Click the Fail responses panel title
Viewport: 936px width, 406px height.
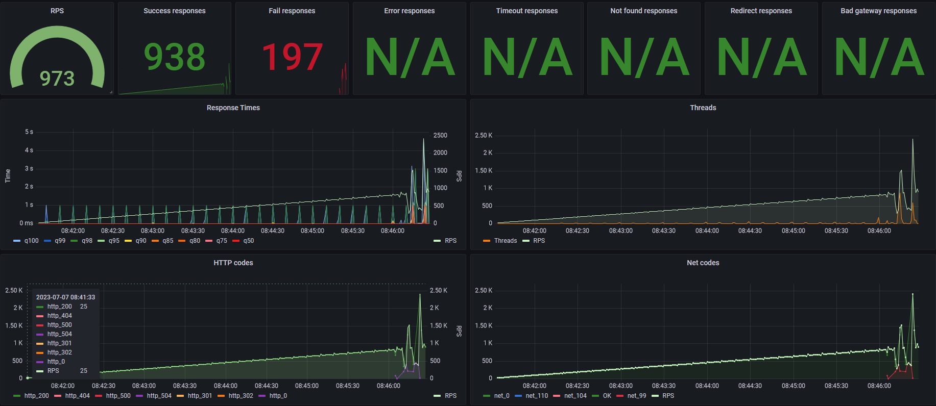point(292,11)
